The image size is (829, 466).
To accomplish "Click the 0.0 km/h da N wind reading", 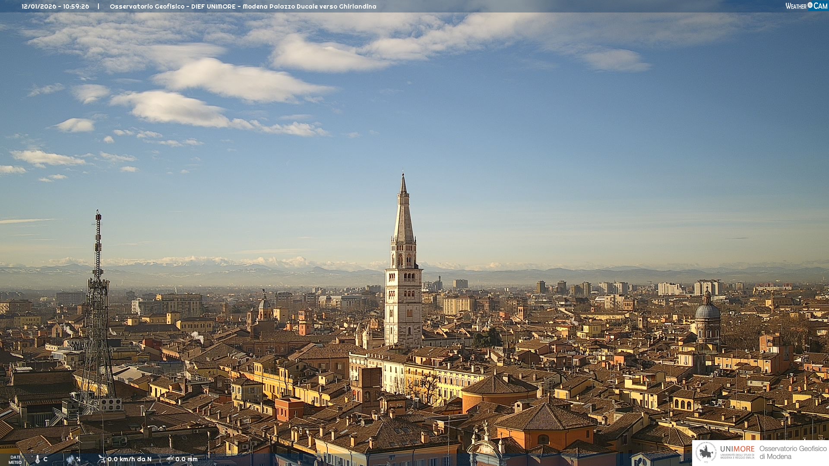I will pyautogui.click(x=130, y=459).
